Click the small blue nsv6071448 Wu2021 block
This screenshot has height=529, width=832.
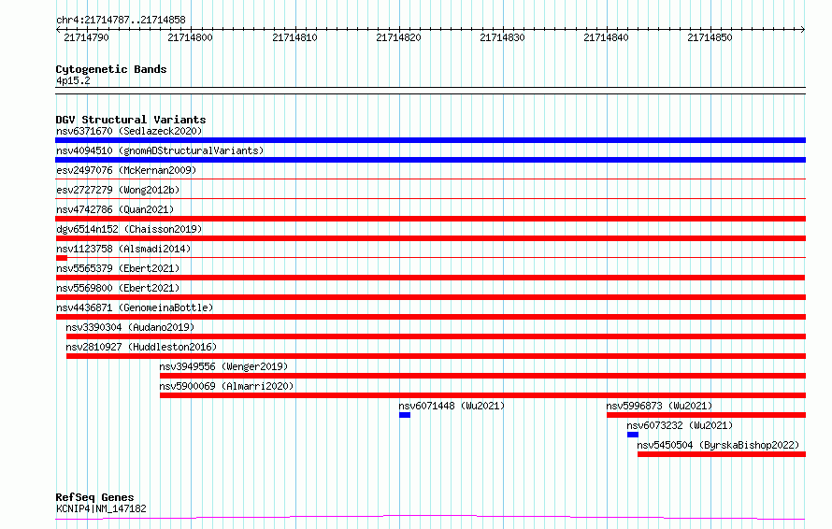[x=405, y=415]
